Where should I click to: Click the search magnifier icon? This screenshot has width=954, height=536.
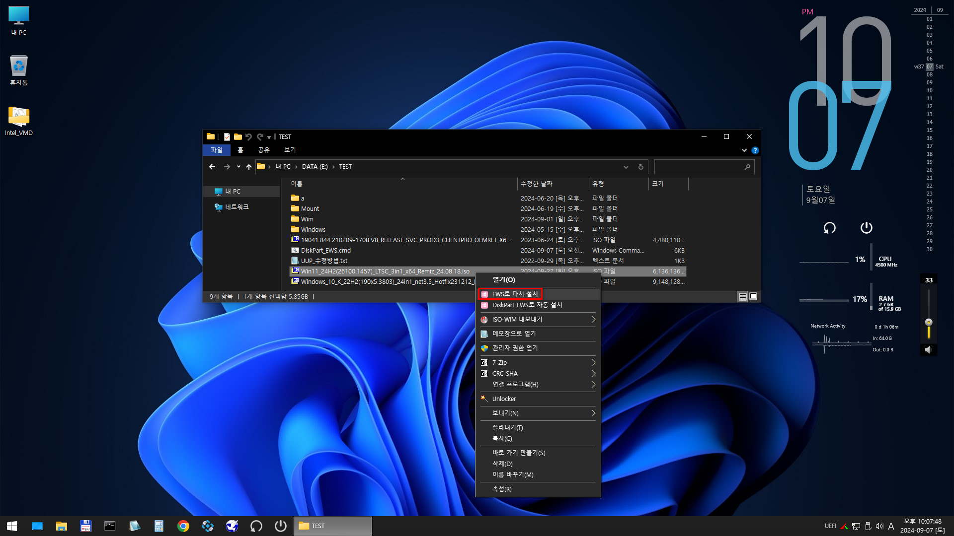747,167
